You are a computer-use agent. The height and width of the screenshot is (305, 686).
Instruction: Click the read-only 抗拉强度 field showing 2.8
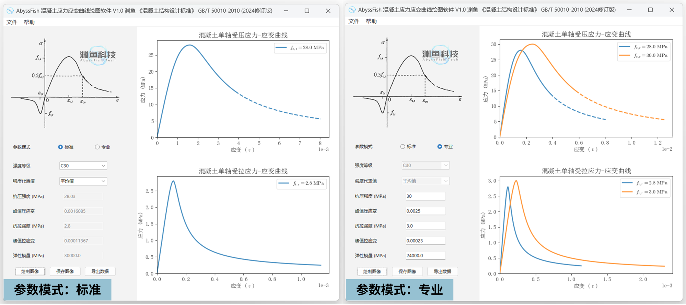click(83, 226)
